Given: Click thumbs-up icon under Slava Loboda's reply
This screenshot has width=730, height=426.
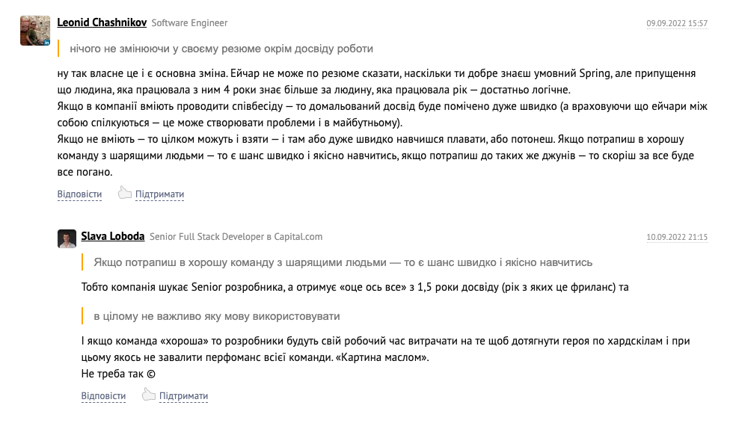Looking at the screenshot, I should pyautogui.click(x=149, y=395).
